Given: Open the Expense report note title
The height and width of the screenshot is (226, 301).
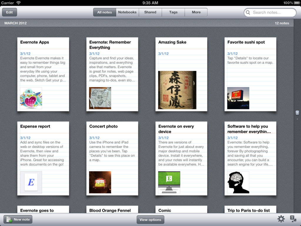Looking at the screenshot, I should click(x=35, y=127).
